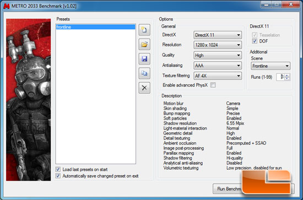The width and height of the screenshot is (303, 200).
Task: Click the 'Image post-processing' label
Action: pos(183,148)
